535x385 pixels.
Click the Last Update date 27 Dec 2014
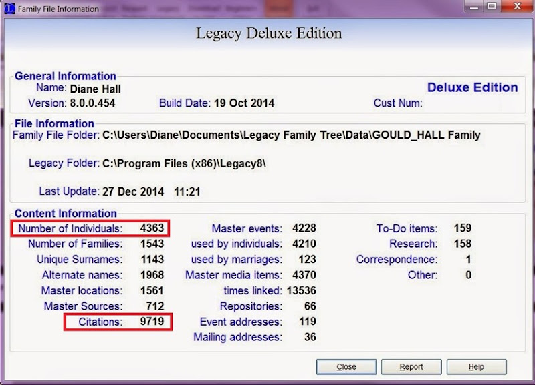133,191
